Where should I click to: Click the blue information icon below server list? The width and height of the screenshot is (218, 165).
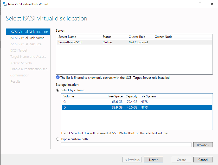tap(58, 77)
